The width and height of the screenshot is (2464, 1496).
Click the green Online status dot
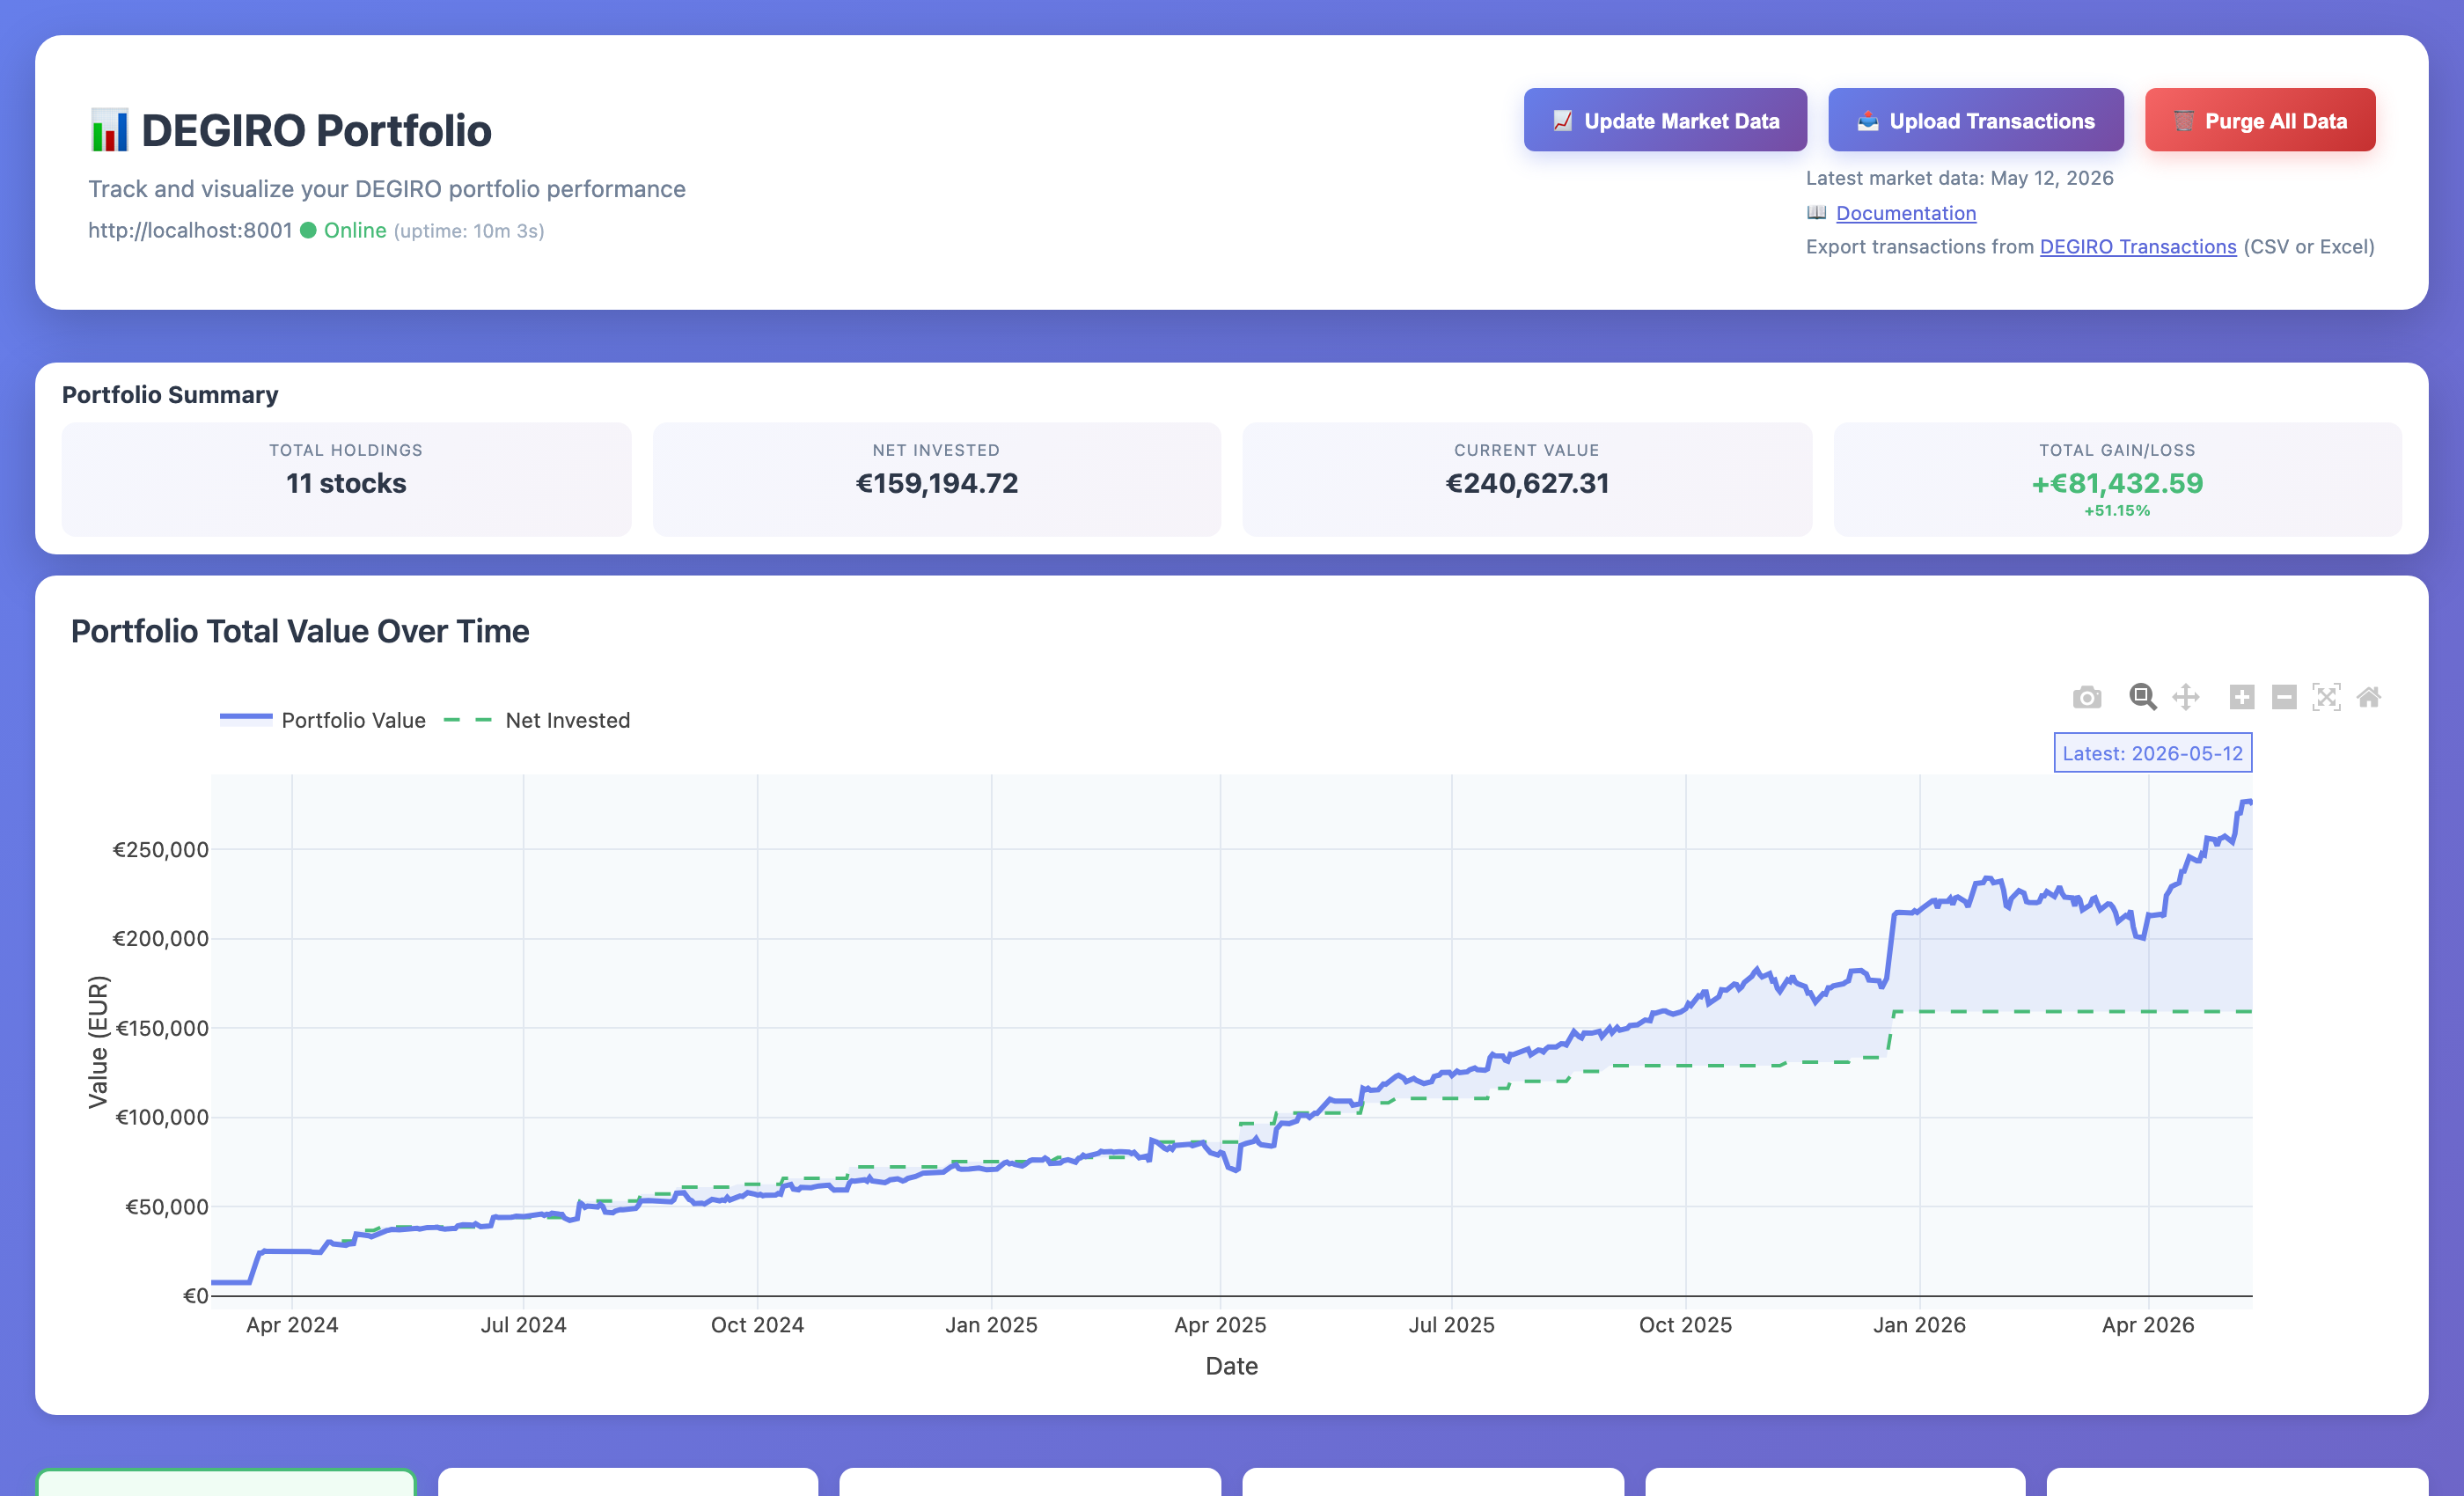(x=308, y=230)
